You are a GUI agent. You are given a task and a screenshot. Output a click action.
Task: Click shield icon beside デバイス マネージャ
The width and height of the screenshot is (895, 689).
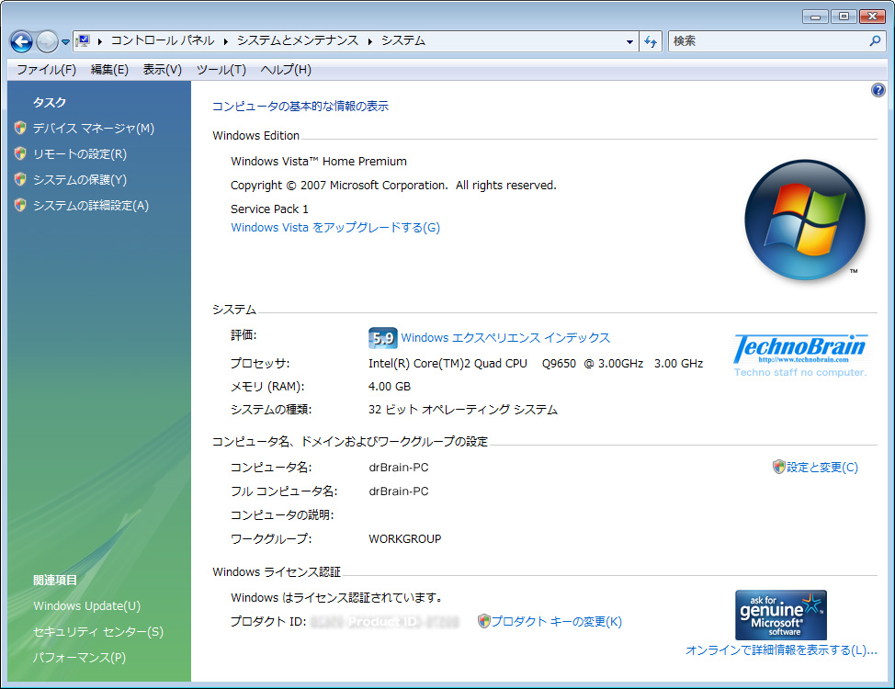pyautogui.click(x=20, y=128)
